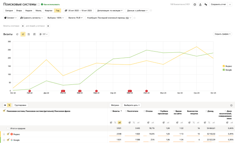Open the Группировки button
This screenshot has width=235, height=143.
pyautogui.click(x=20, y=105)
